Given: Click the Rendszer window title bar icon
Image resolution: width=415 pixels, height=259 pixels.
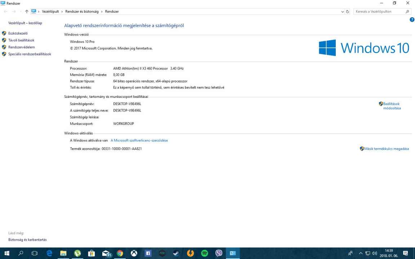Looking at the screenshot, I should [x=3, y=3].
